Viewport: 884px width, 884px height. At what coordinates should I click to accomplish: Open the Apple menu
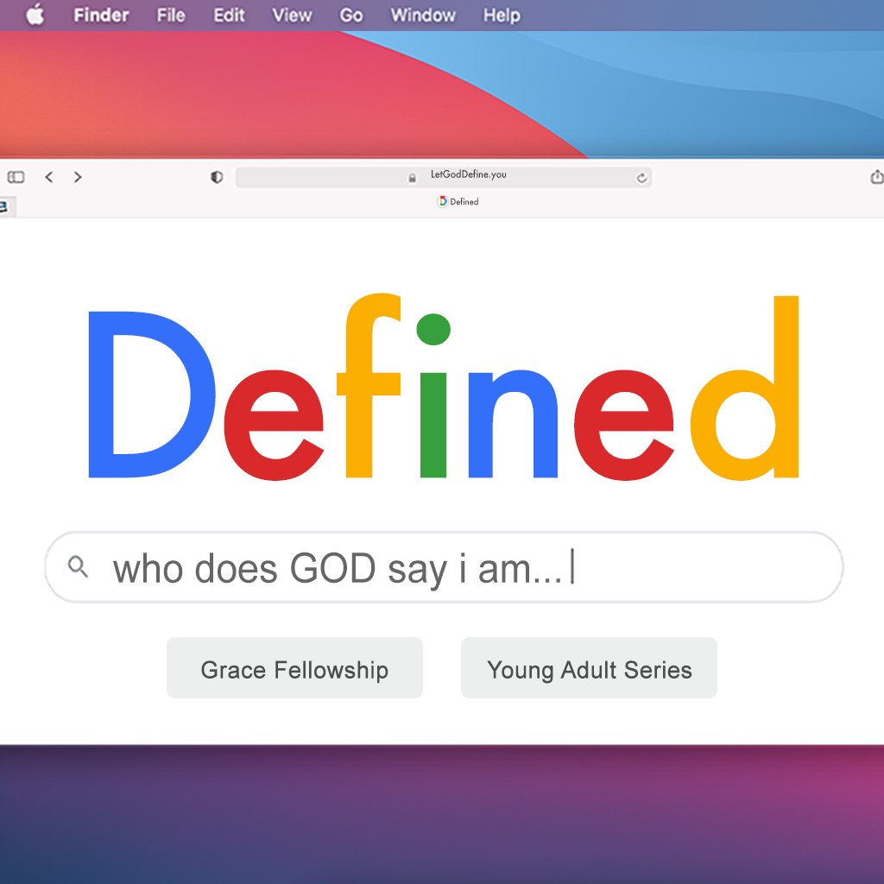tap(35, 16)
